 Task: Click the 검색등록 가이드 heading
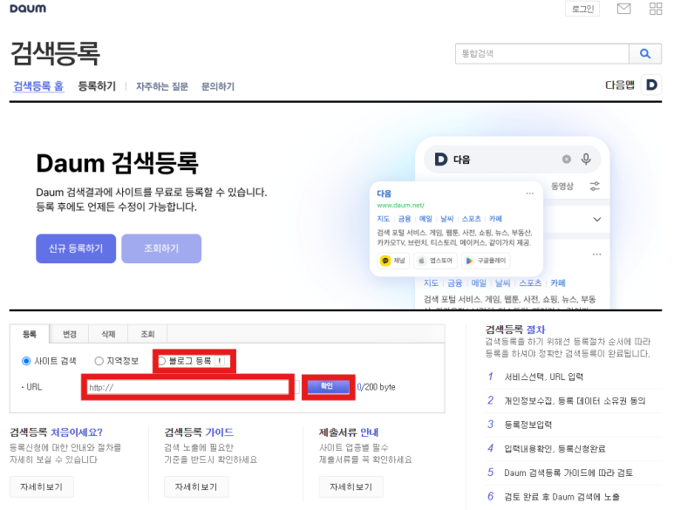coord(199,432)
